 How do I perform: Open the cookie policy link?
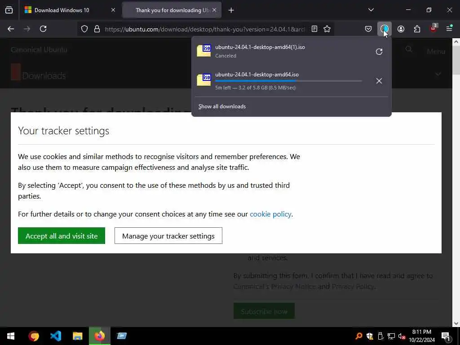click(x=270, y=214)
